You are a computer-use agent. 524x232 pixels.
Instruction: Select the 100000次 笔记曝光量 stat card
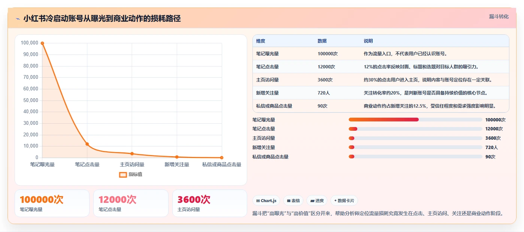pyautogui.click(x=52, y=203)
